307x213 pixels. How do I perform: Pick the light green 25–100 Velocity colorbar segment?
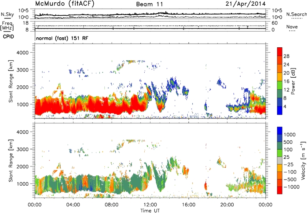pyautogui.click(x=280, y=153)
